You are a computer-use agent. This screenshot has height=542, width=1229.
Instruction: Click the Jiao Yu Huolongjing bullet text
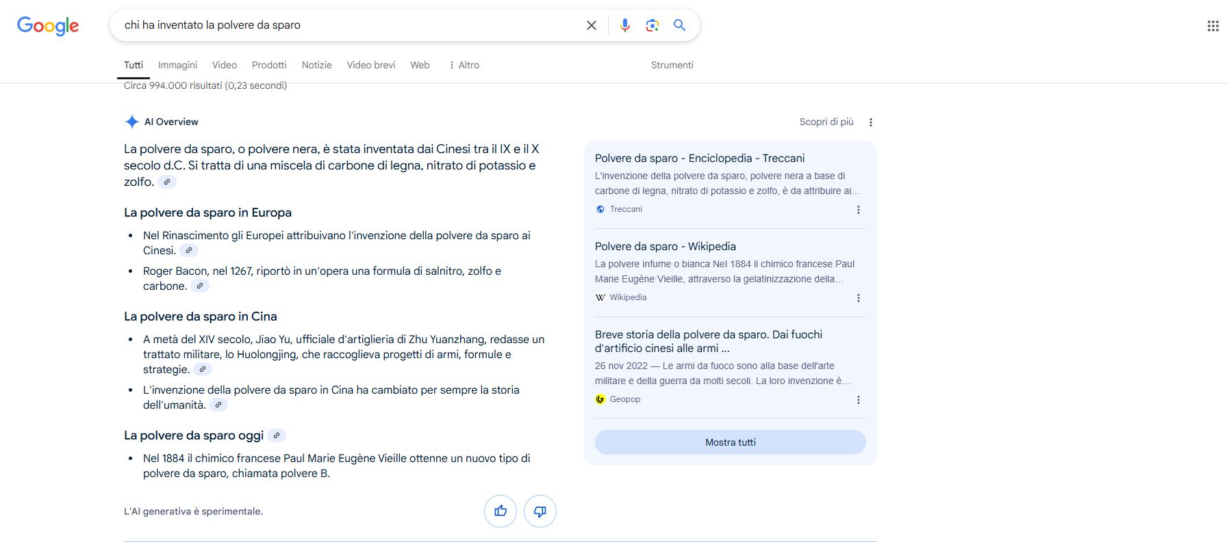point(344,354)
